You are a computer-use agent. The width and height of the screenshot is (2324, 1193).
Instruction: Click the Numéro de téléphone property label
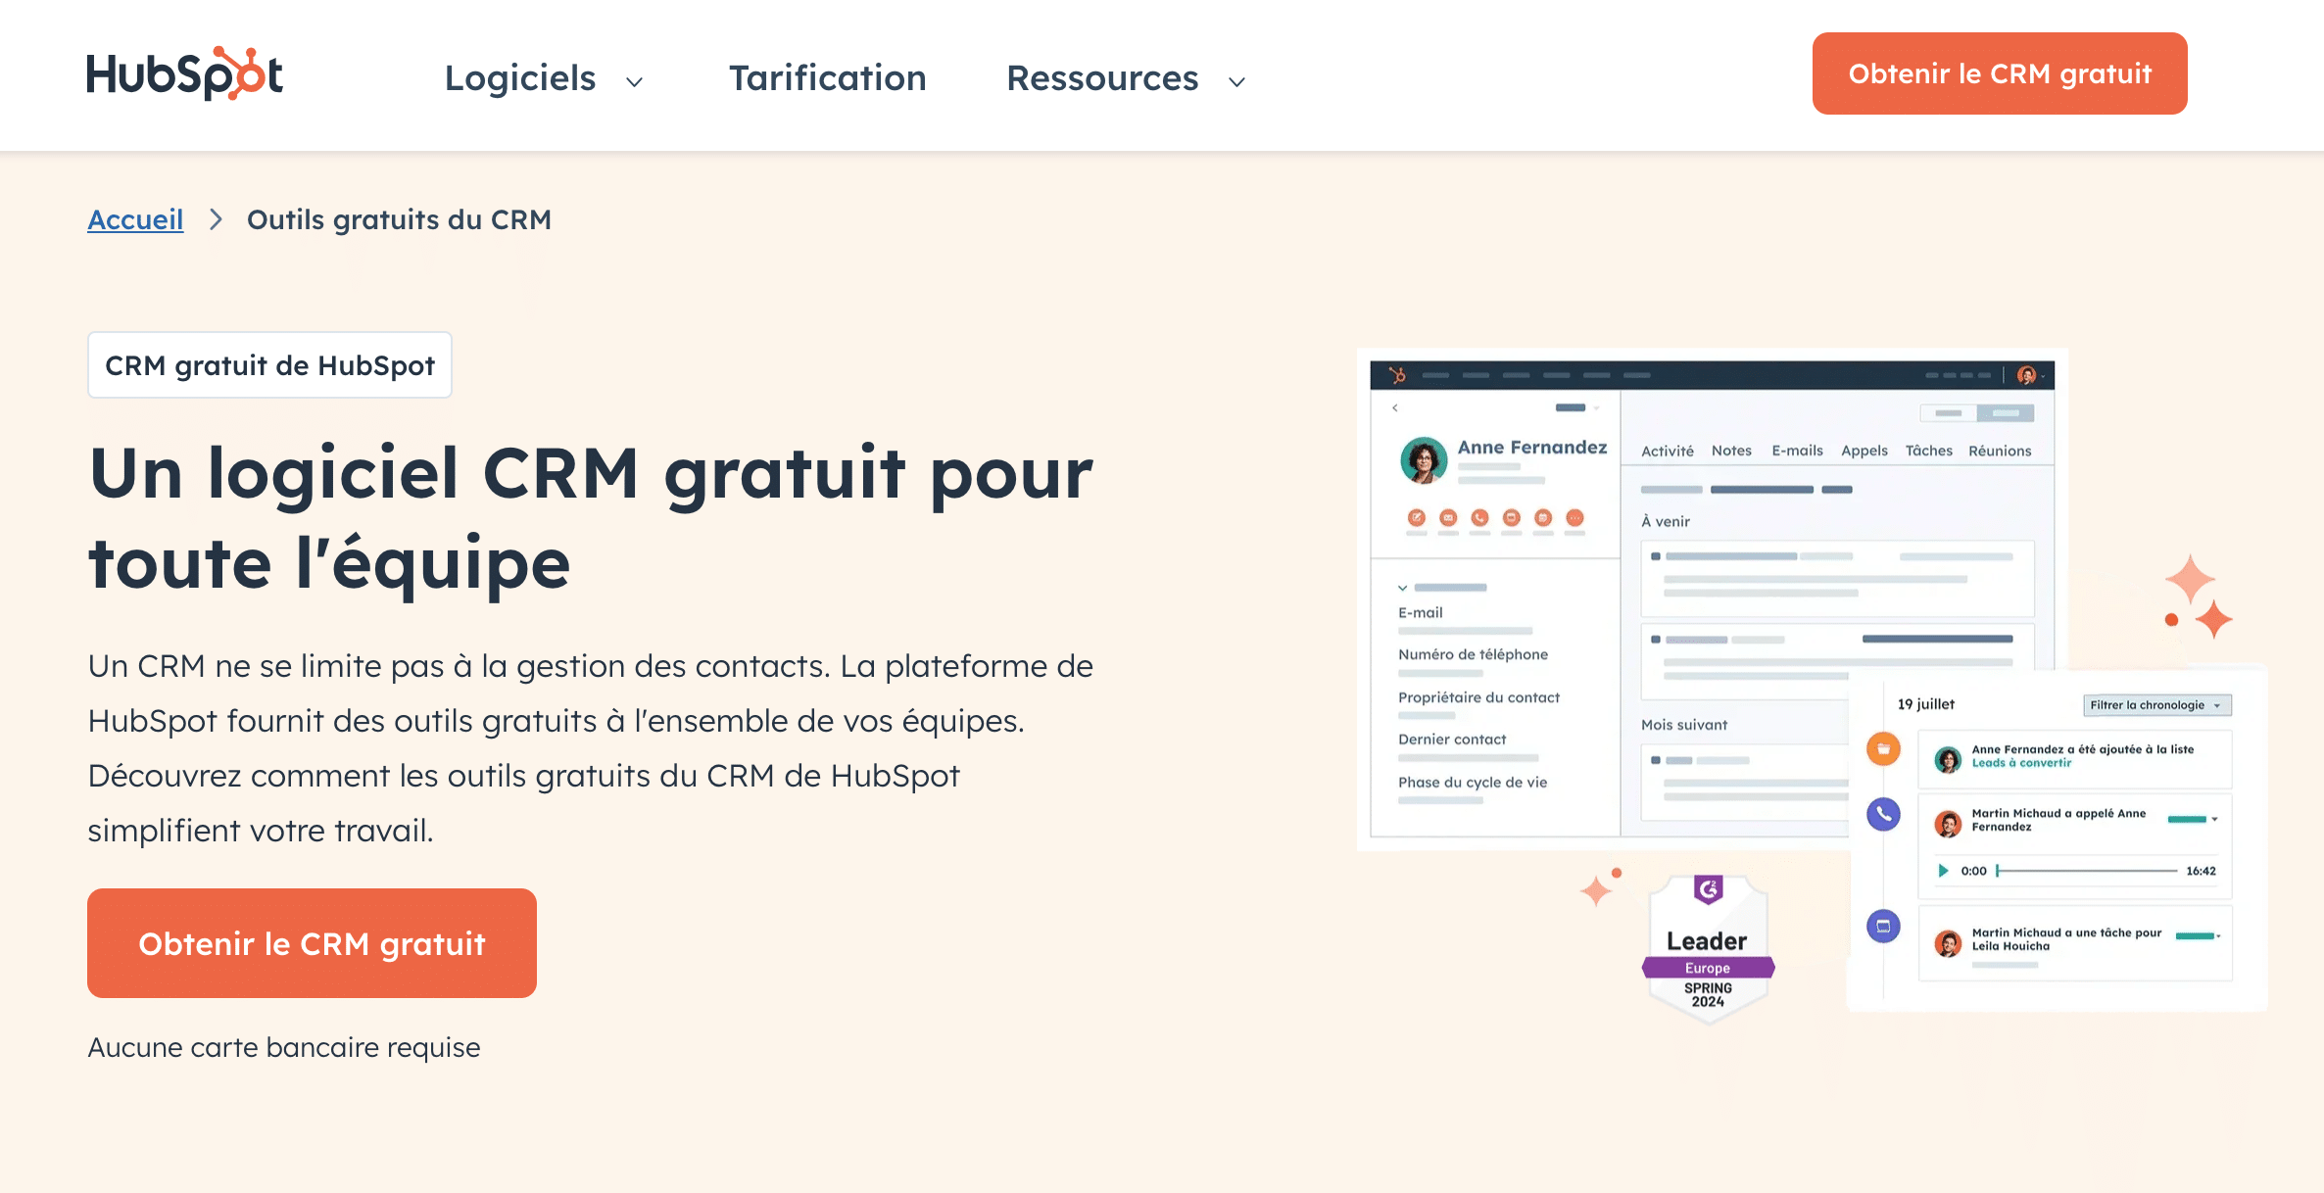(1473, 654)
